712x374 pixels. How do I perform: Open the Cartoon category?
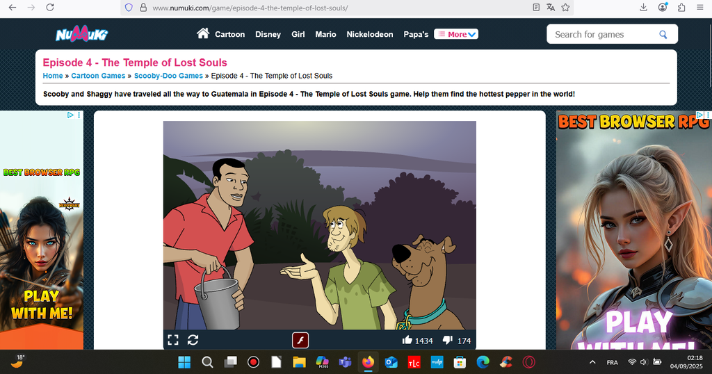click(x=229, y=35)
